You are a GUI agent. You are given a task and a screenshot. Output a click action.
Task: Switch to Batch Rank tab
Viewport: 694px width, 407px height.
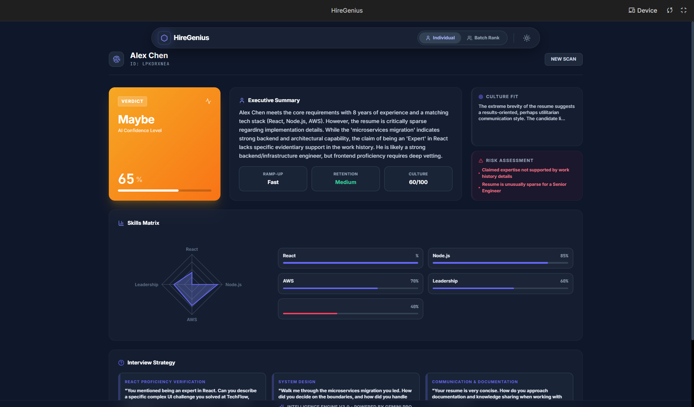pos(483,38)
